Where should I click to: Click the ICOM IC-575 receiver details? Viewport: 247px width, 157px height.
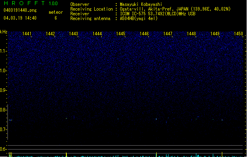157,14
